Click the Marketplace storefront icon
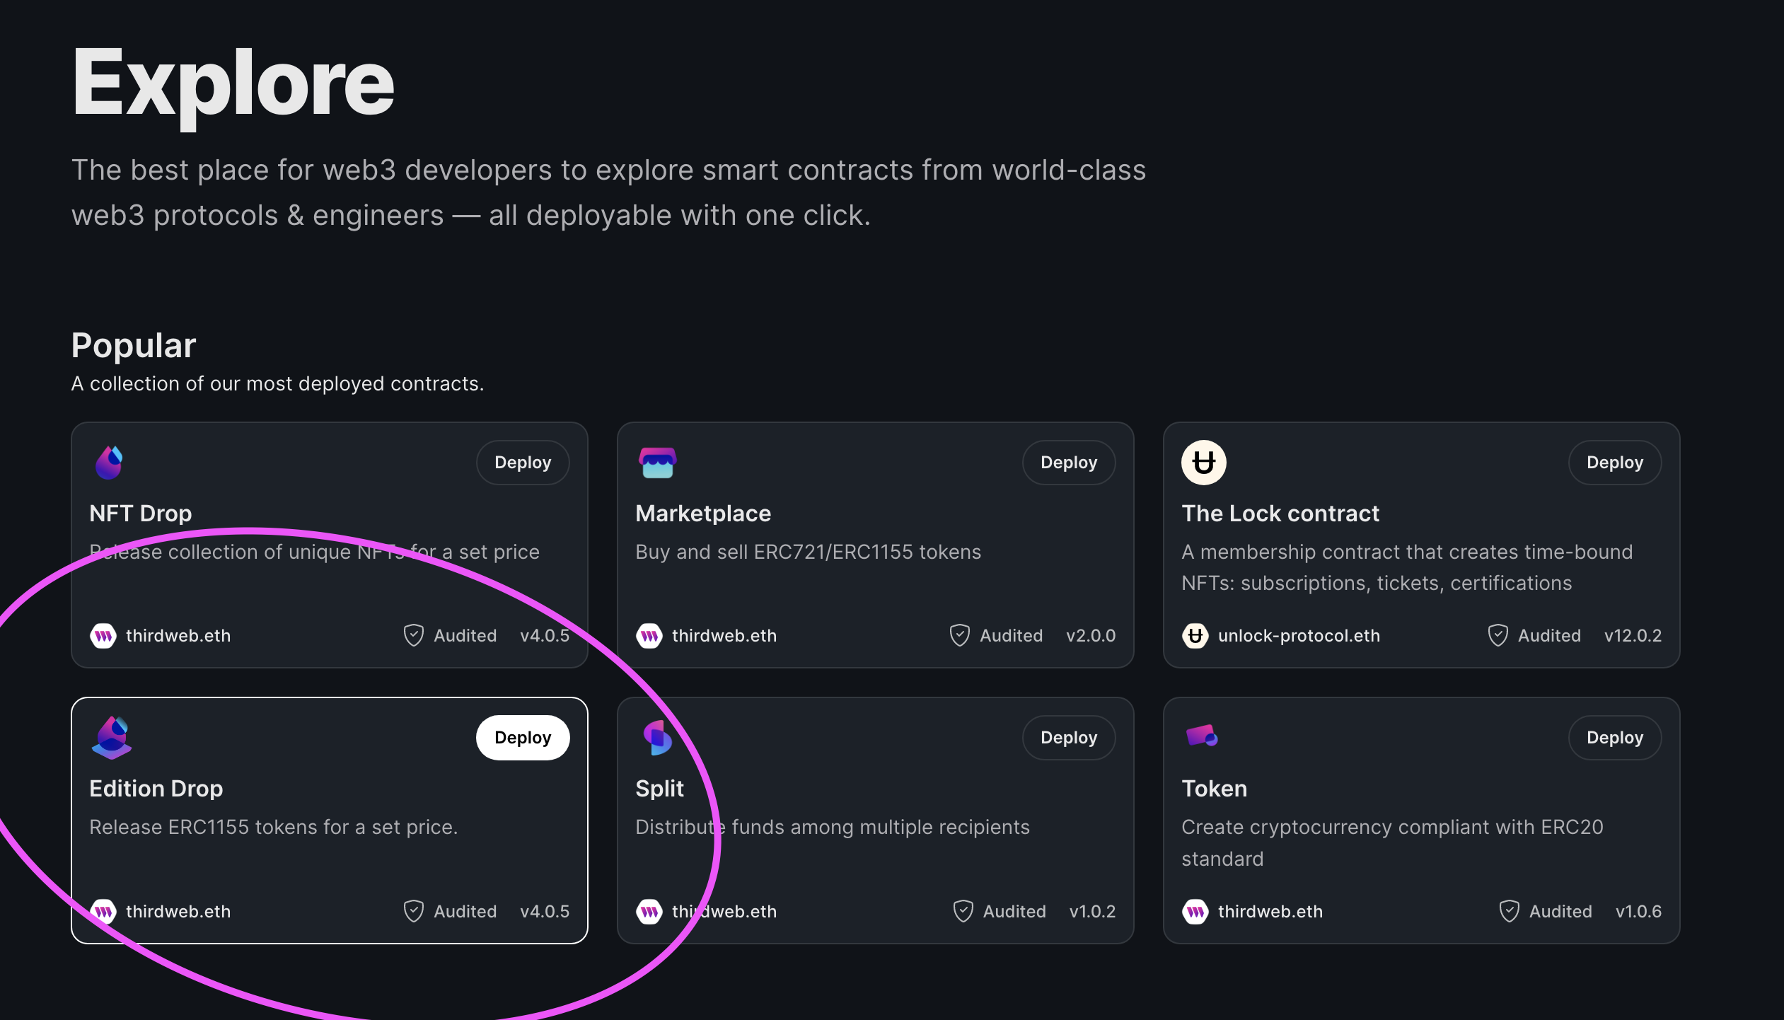The height and width of the screenshot is (1020, 1784). pos(657,463)
